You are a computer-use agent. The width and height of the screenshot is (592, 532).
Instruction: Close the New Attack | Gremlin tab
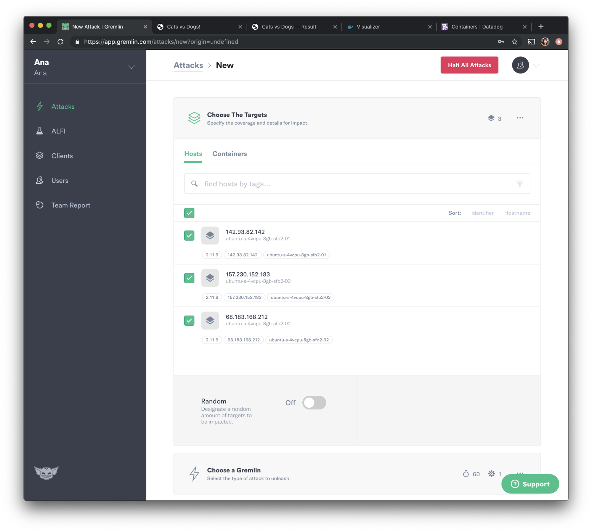145,27
